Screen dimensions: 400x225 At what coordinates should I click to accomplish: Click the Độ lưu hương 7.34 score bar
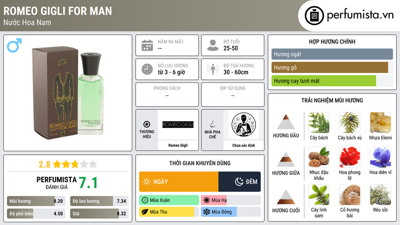99,201
